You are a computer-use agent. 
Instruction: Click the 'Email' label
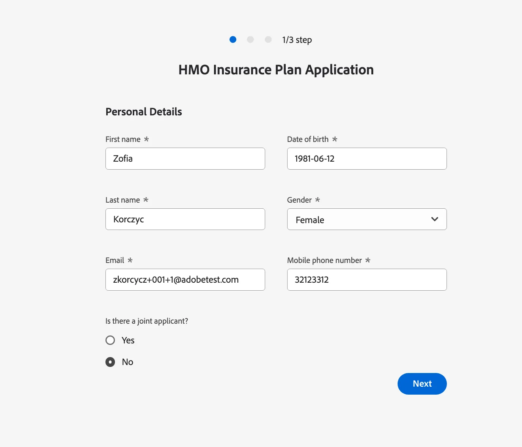(x=115, y=260)
